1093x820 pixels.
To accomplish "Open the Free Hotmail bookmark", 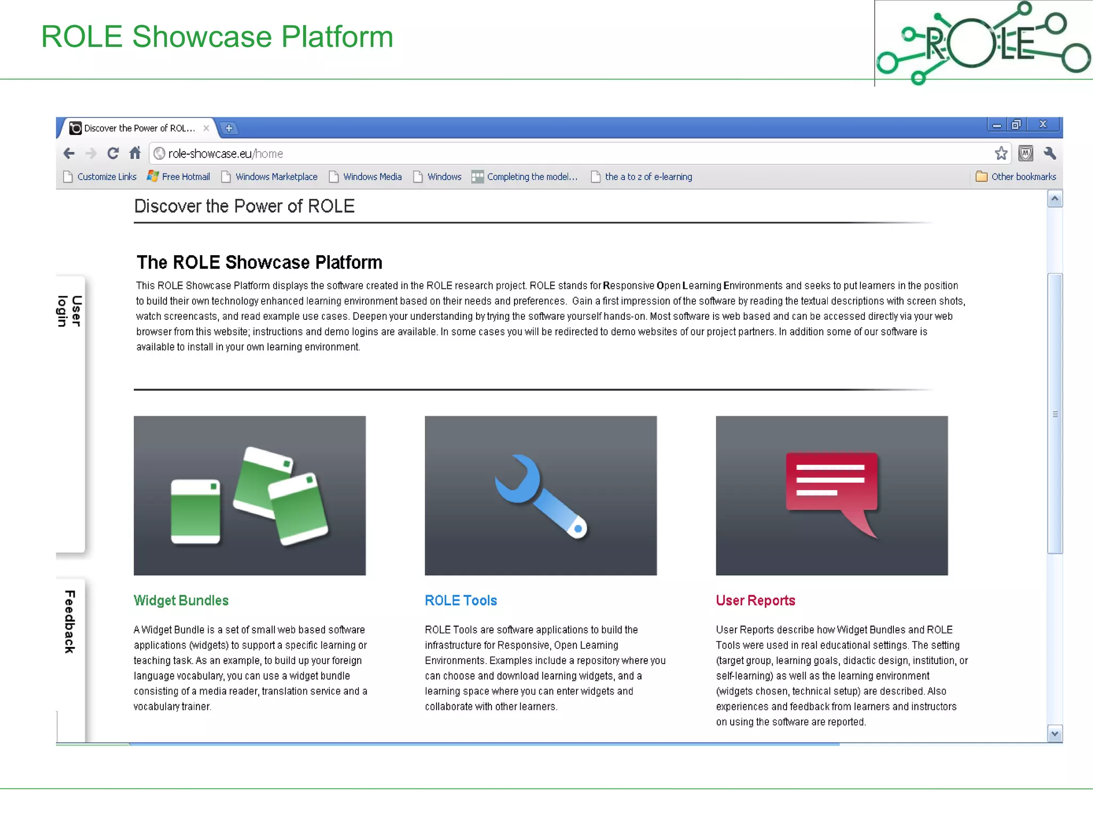I will point(179,177).
